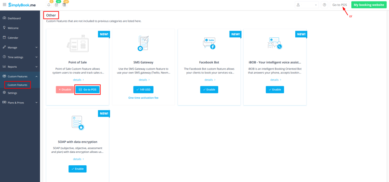Open the user account dropdown
Image resolution: width=389 pixels, height=182 pixels.
click(x=307, y=5)
